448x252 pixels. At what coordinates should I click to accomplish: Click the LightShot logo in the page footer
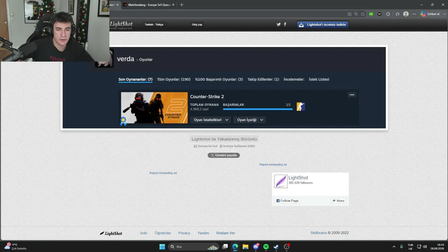click(111, 233)
